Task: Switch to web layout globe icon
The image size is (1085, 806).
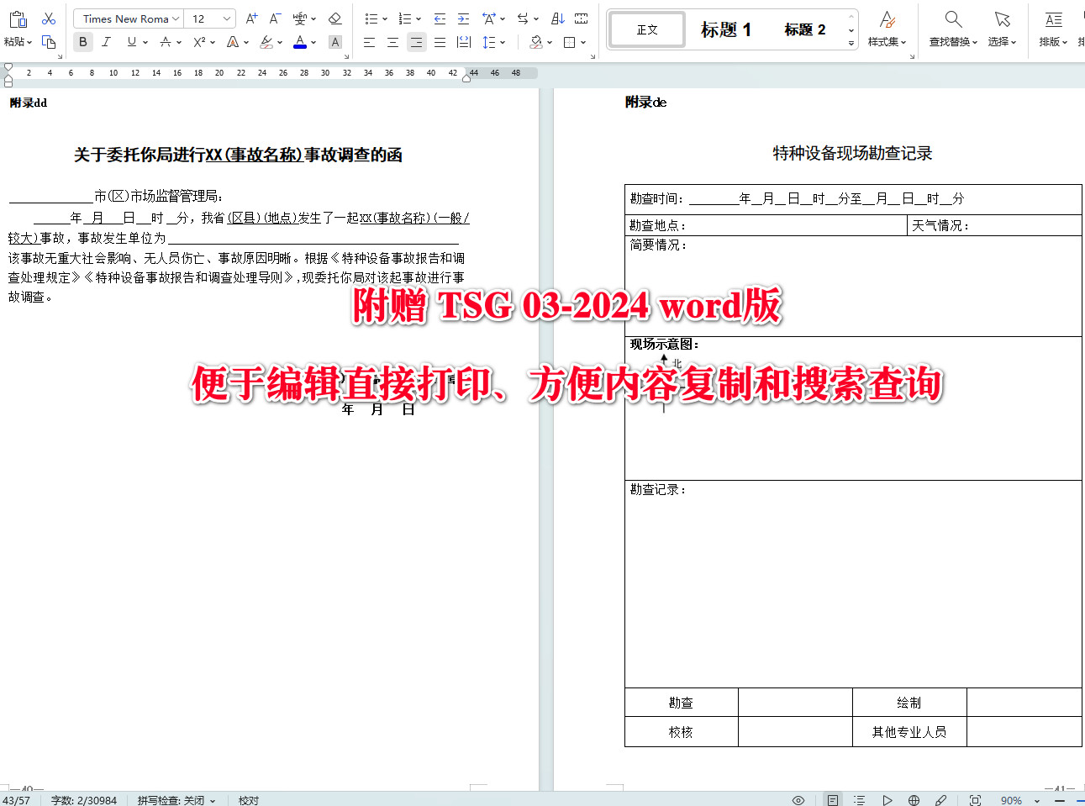Action: click(x=914, y=800)
